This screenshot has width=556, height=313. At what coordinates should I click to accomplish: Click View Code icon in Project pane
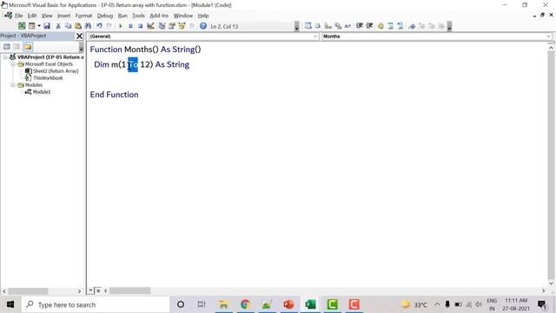[x=7, y=46]
